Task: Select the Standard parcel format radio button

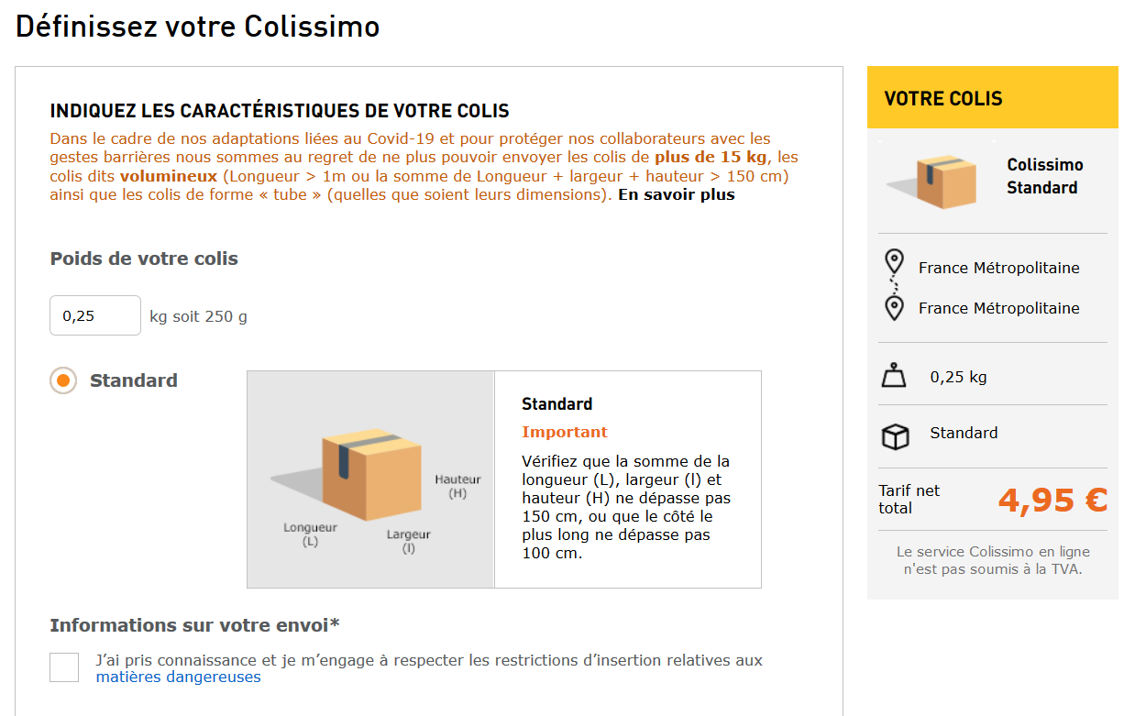Action: point(63,380)
